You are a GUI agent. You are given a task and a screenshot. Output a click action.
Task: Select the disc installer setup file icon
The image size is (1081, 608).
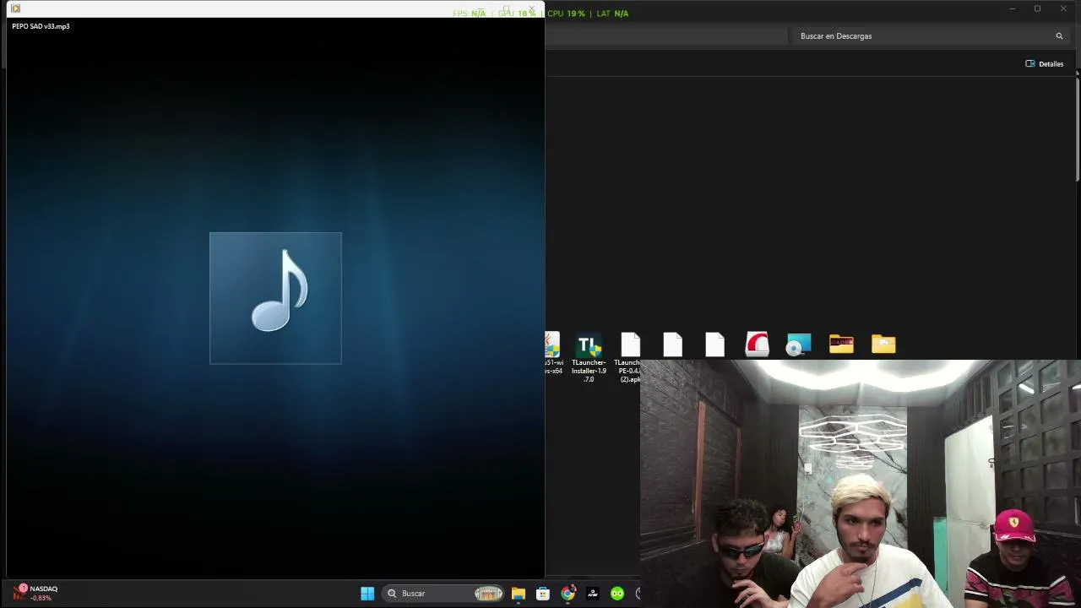799,345
